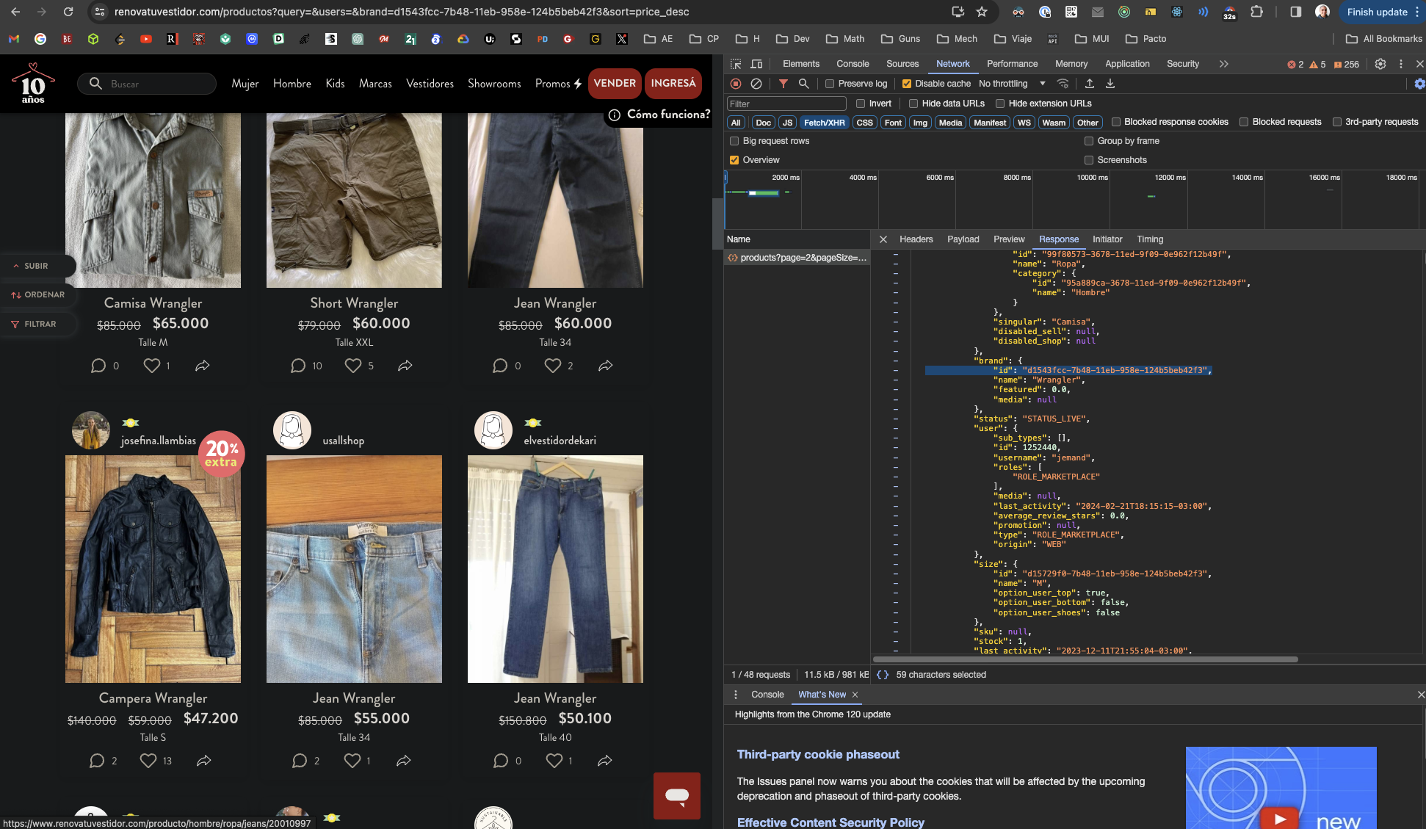Enable the Preserve log checkbox
The width and height of the screenshot is (1426, 829).
[830, 84]
